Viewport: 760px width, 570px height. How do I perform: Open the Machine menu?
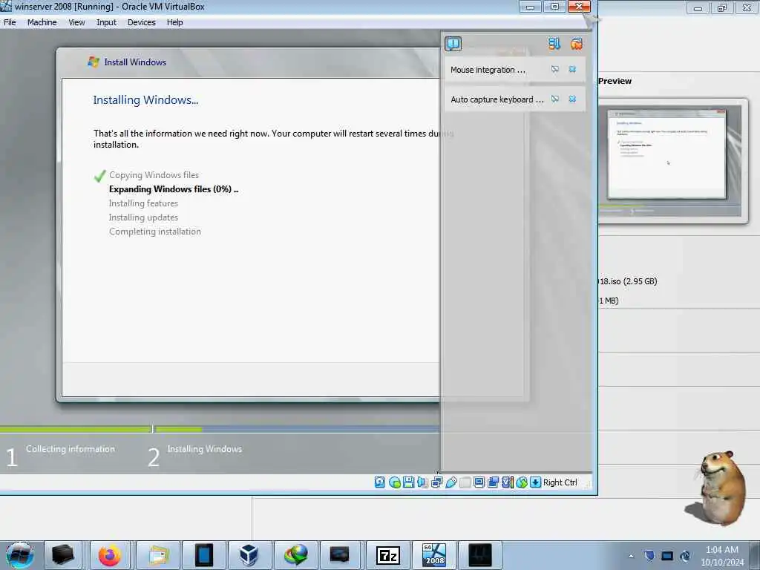(42, 22)
